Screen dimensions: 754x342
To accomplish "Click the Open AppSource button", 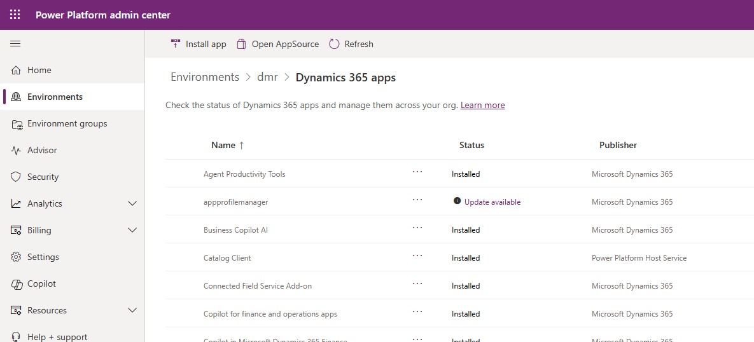I will click(277, 44).
